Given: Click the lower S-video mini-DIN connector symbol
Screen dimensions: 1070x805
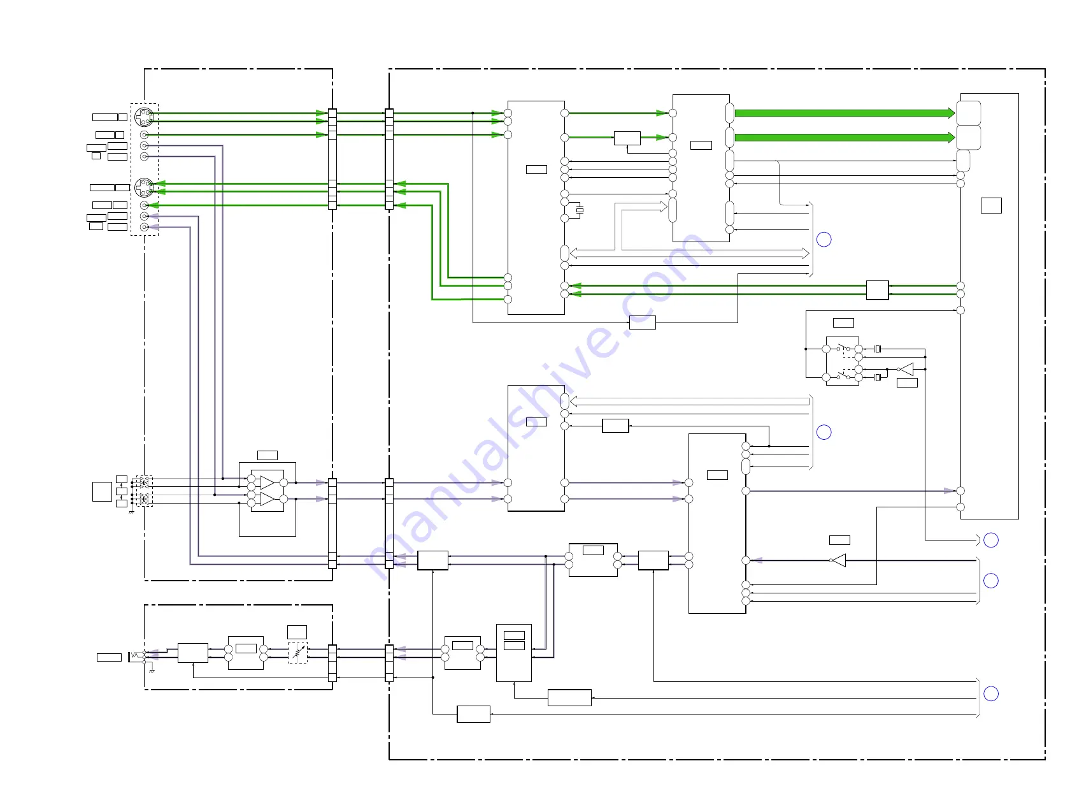Looking at the screenshot, I should (145, 187).
